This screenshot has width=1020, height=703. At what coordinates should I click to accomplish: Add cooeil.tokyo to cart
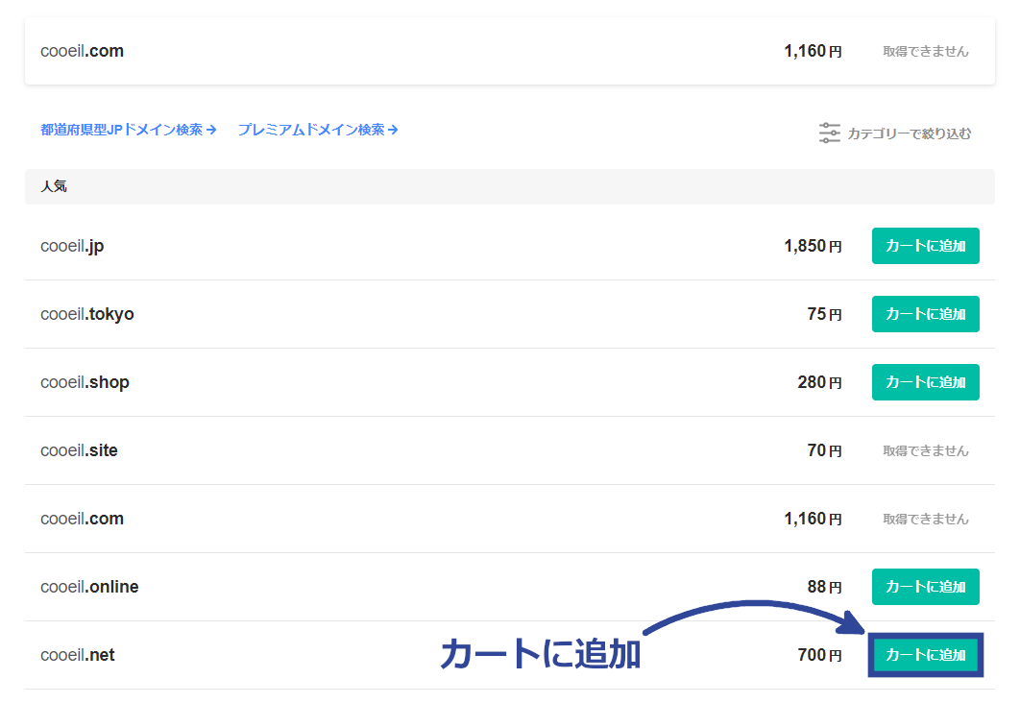(925, 314)
